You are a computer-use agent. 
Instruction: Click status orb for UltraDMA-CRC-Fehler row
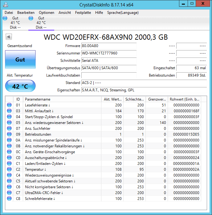coord(9,193)
